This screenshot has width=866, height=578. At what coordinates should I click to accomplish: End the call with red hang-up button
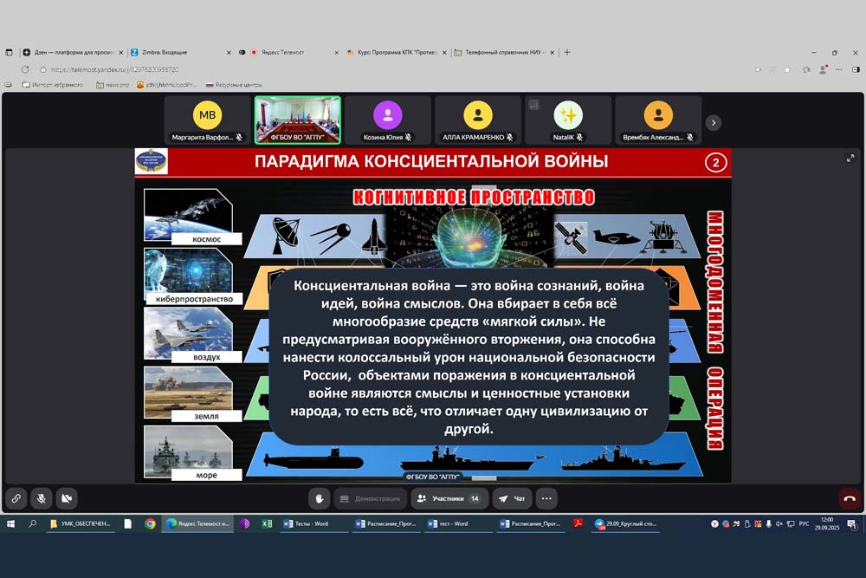point(850,498)
